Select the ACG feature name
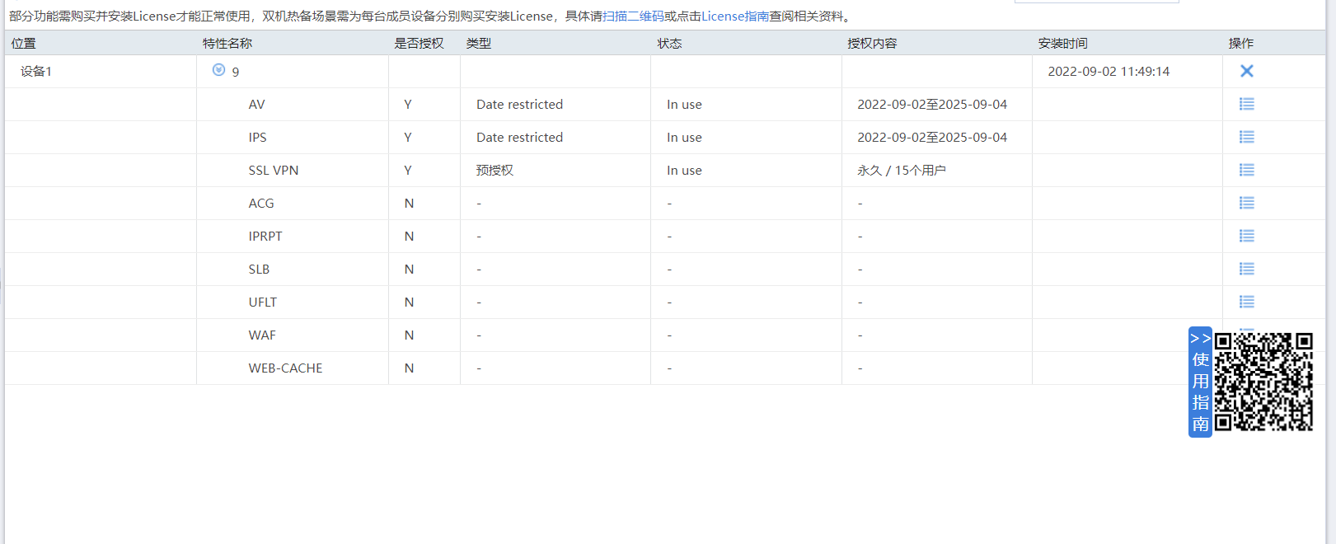This screenshot has height=544, width=1336. (261, 204)
